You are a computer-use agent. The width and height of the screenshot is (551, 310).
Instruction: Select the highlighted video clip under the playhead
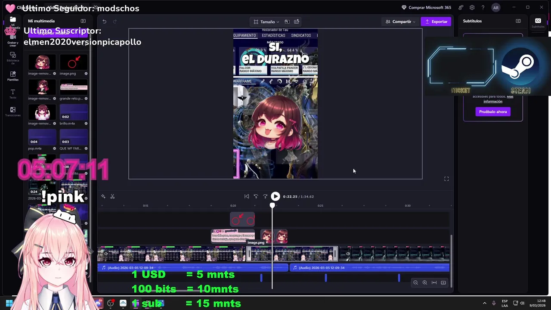pyautogui.click(x=293, y=254)
